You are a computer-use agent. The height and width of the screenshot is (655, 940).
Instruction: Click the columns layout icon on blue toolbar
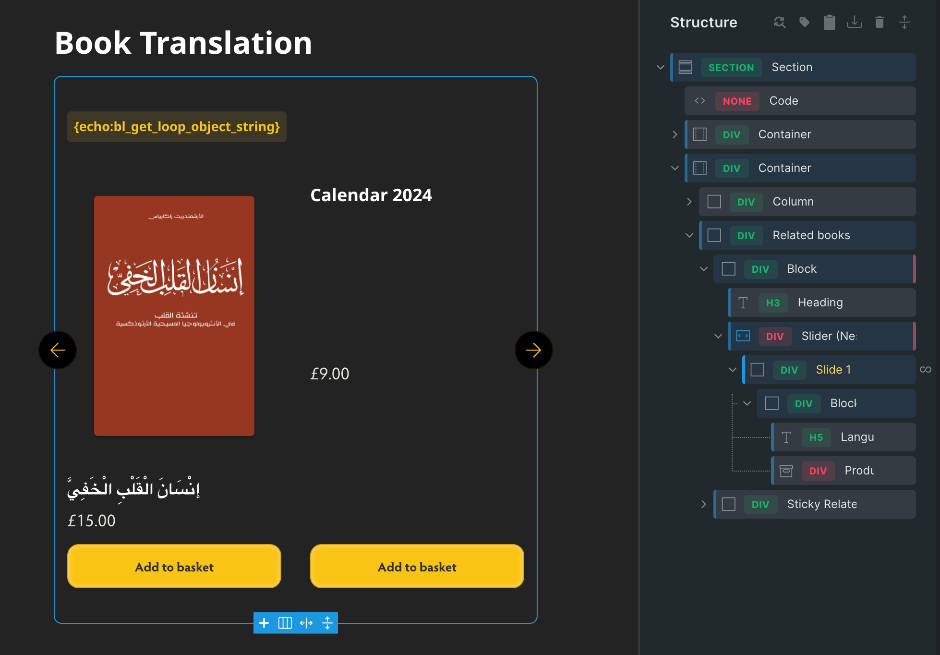(x=285, y=623)
